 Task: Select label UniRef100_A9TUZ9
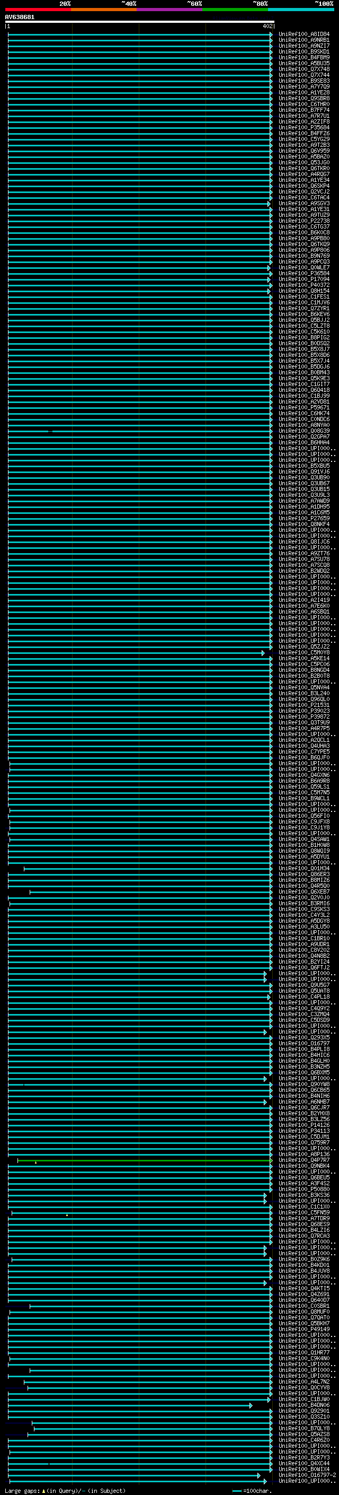[304, 215]
